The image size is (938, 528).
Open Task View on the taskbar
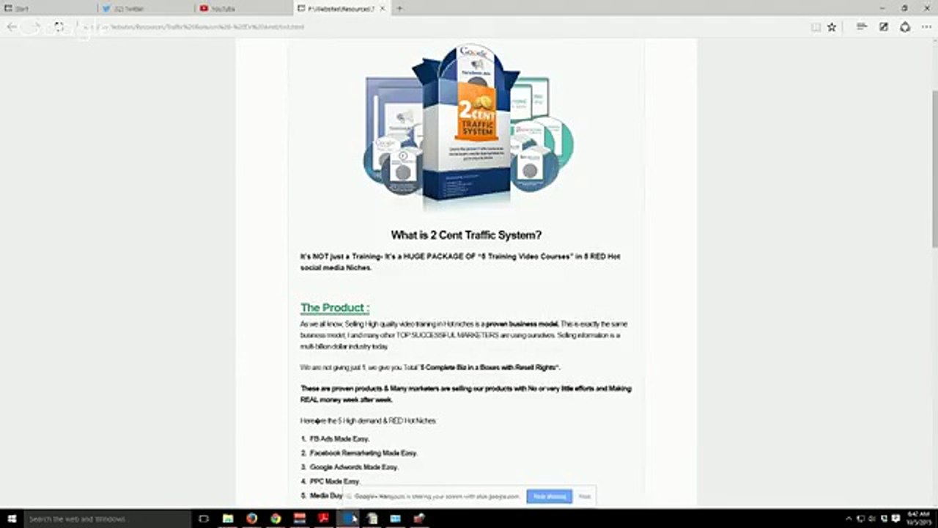click(x=204, y=518)
